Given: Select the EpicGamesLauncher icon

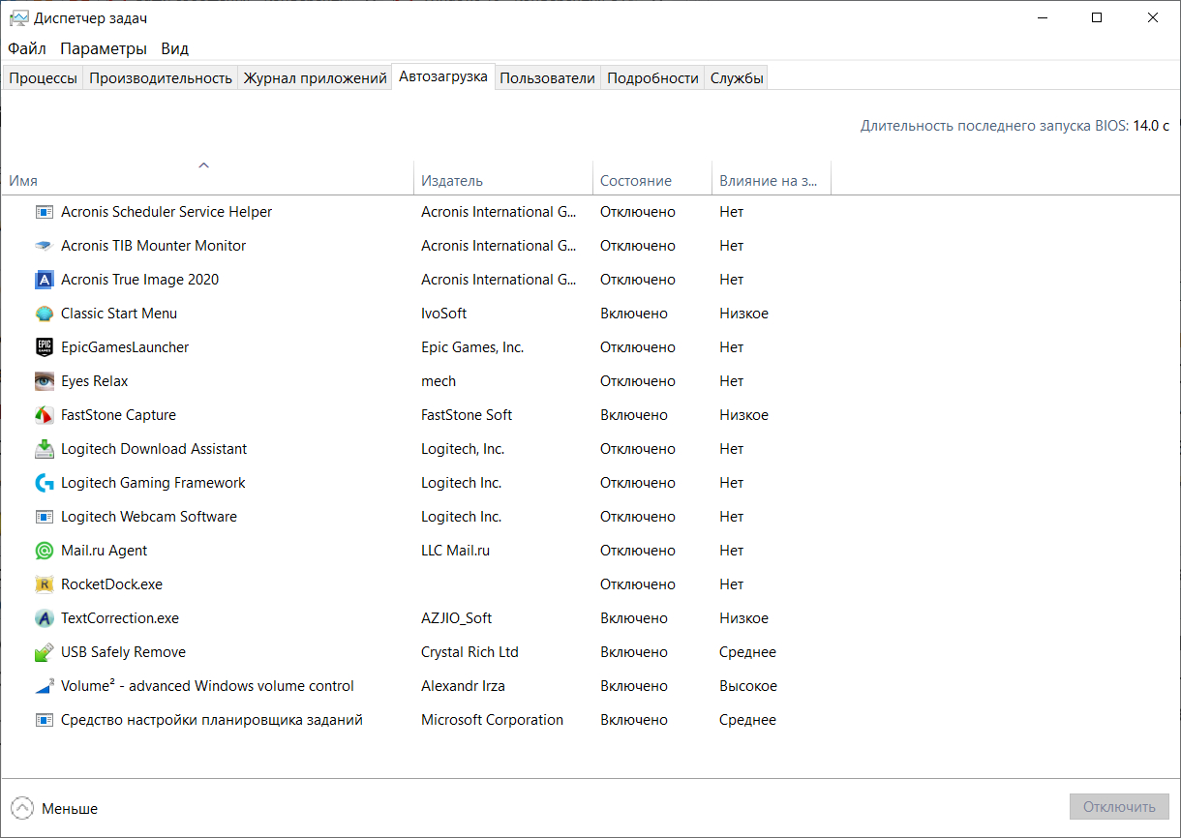Looking at the screenshot, I should pos(44,347).
